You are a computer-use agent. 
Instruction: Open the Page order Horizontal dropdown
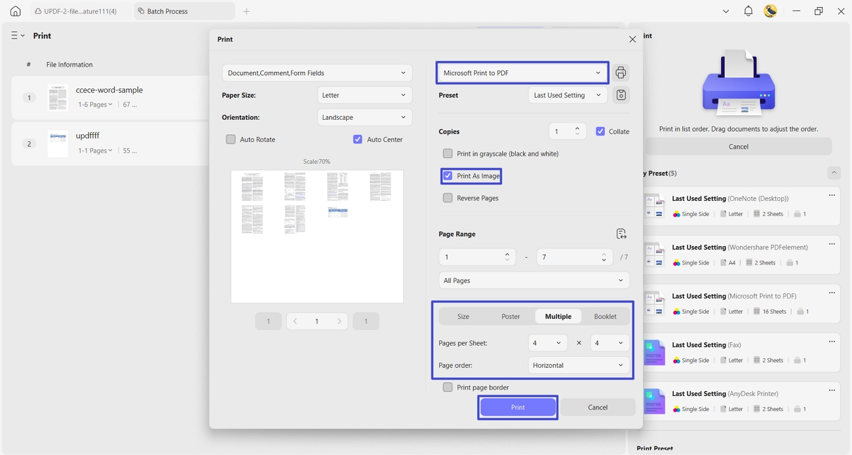pos(579,365)
